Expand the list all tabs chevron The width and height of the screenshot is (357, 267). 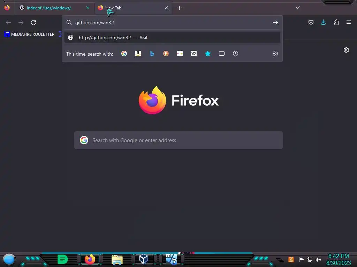[x=298, y=8]
